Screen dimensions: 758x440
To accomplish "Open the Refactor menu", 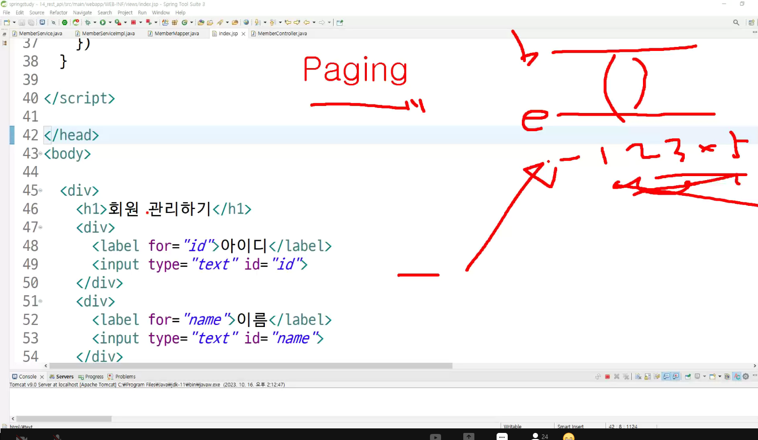I will coord(59,13).
